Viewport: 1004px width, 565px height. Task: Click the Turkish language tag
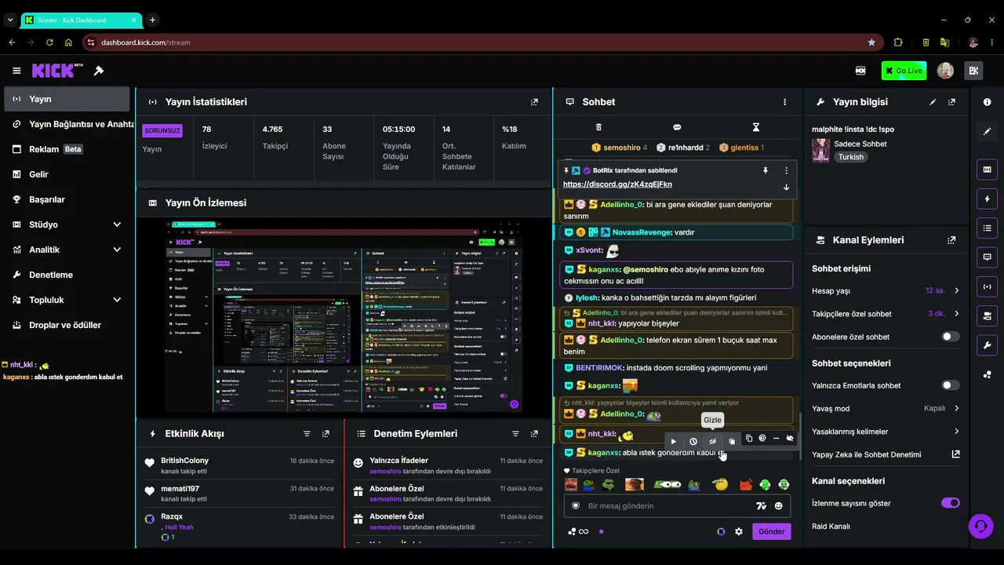[850, 157]
